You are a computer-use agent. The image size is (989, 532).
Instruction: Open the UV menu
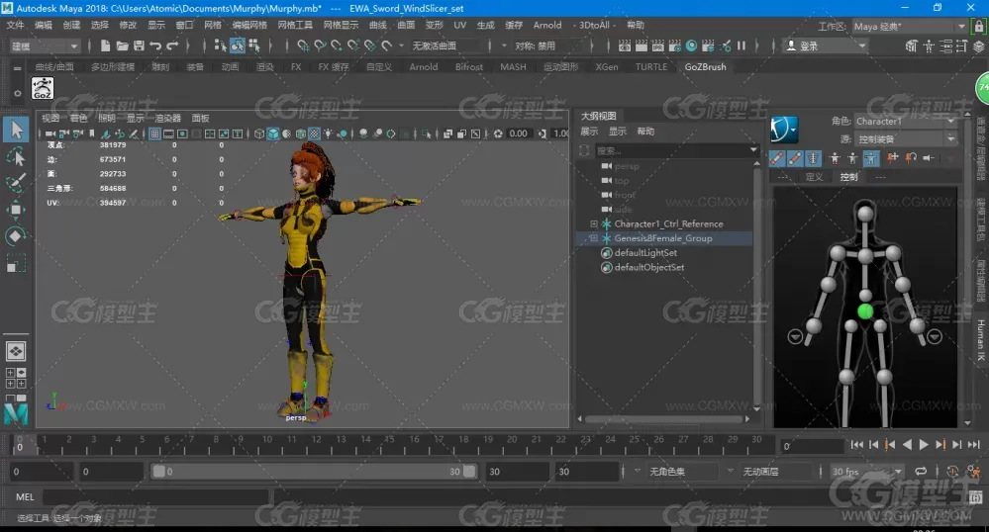459,25
